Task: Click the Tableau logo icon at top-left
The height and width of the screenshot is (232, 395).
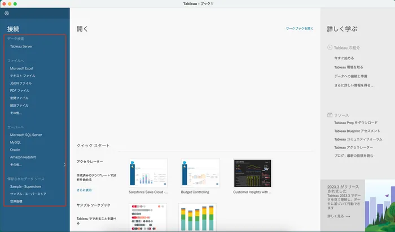Action: 7,13
